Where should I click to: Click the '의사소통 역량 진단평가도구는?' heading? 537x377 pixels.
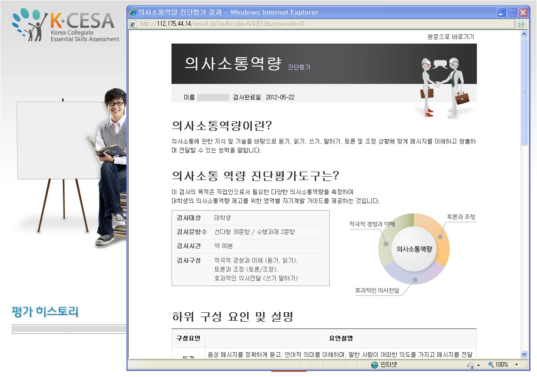click(x=255, y=176)
